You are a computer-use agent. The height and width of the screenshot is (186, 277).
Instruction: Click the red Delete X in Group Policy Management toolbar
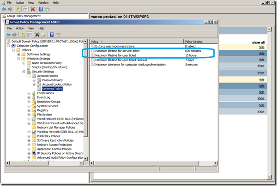point(33,9)
